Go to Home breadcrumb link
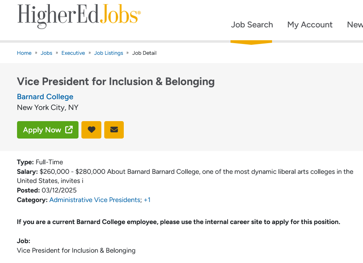The width and height of the screenshot is (363, 263). click(x=24, y=53)
